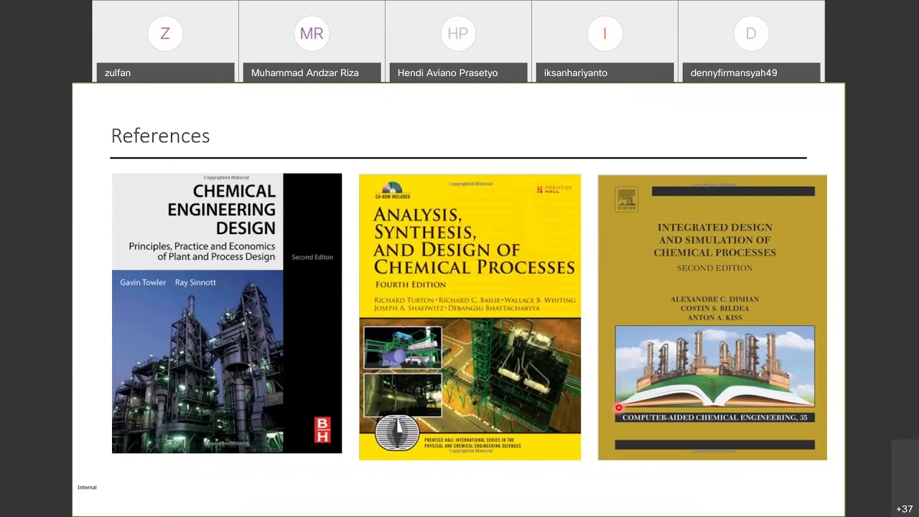Click zulfan's Z avatar circle

tap(165, 34)
